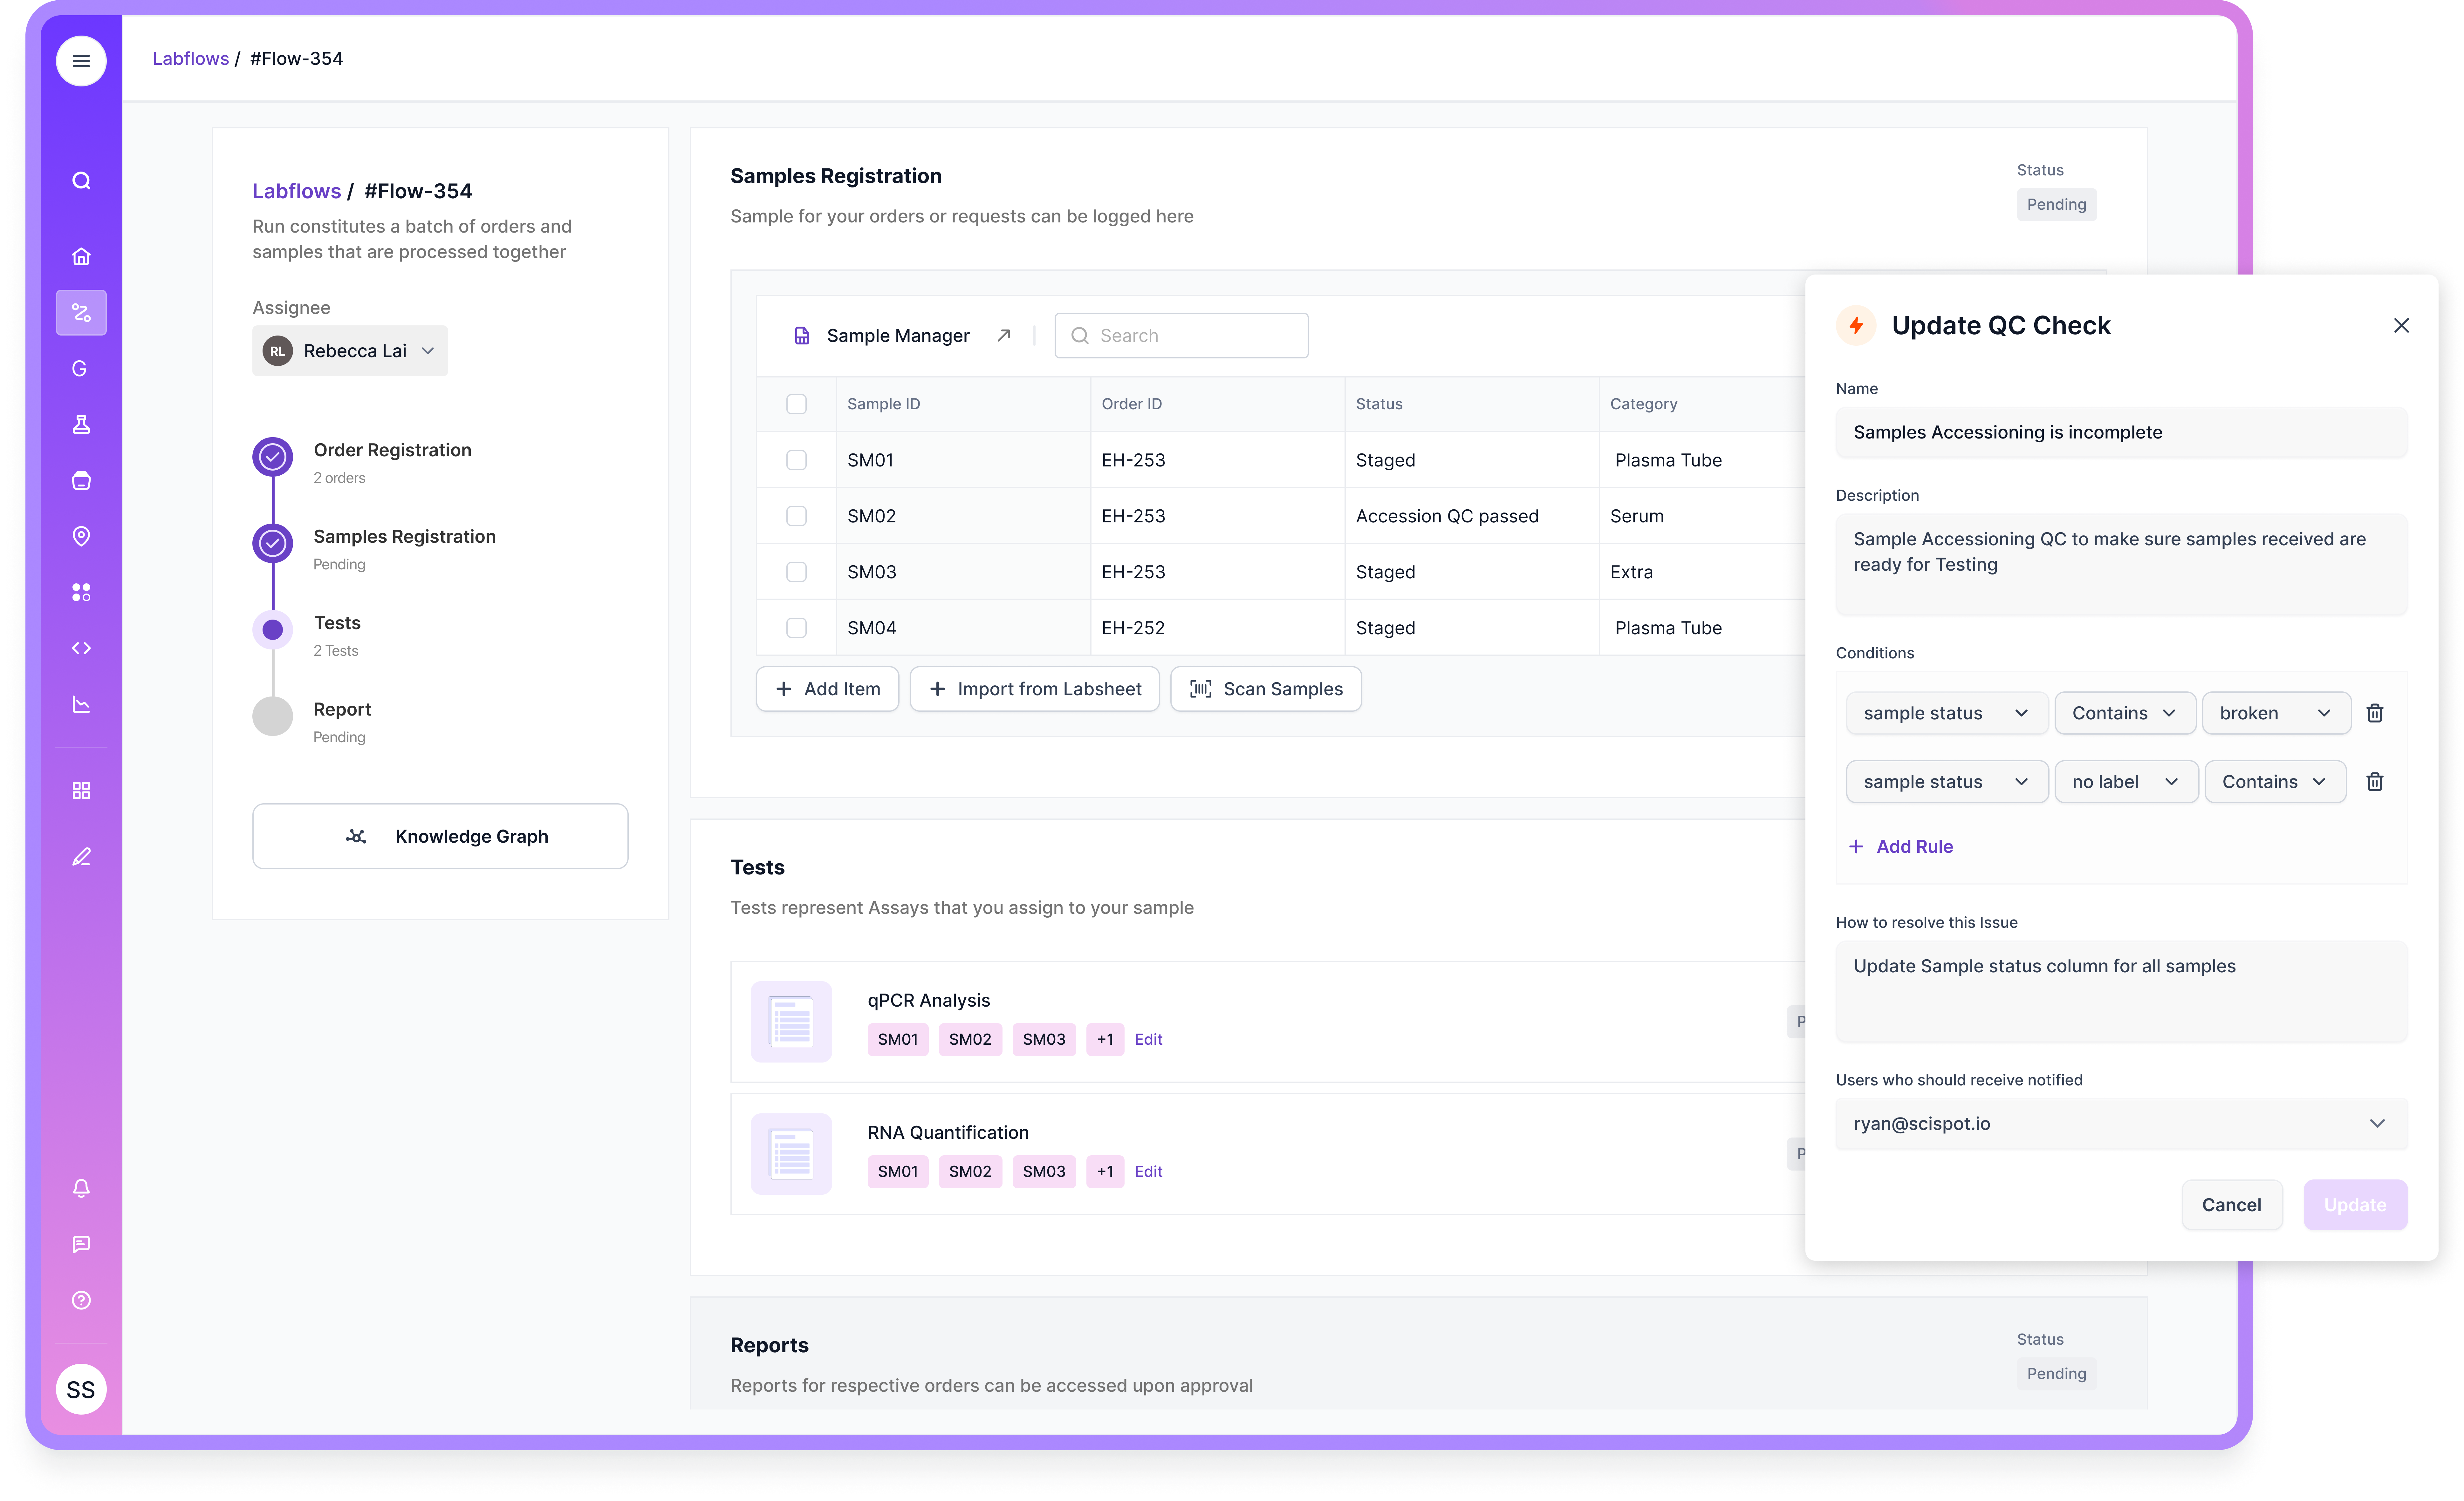Open the location pin icon in sidebar
The image size is (2464, 1501).
tap(81, 537)
